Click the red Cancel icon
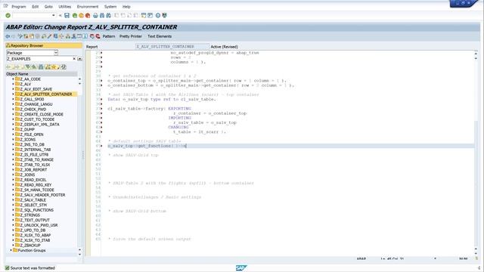 click(88, 15)
